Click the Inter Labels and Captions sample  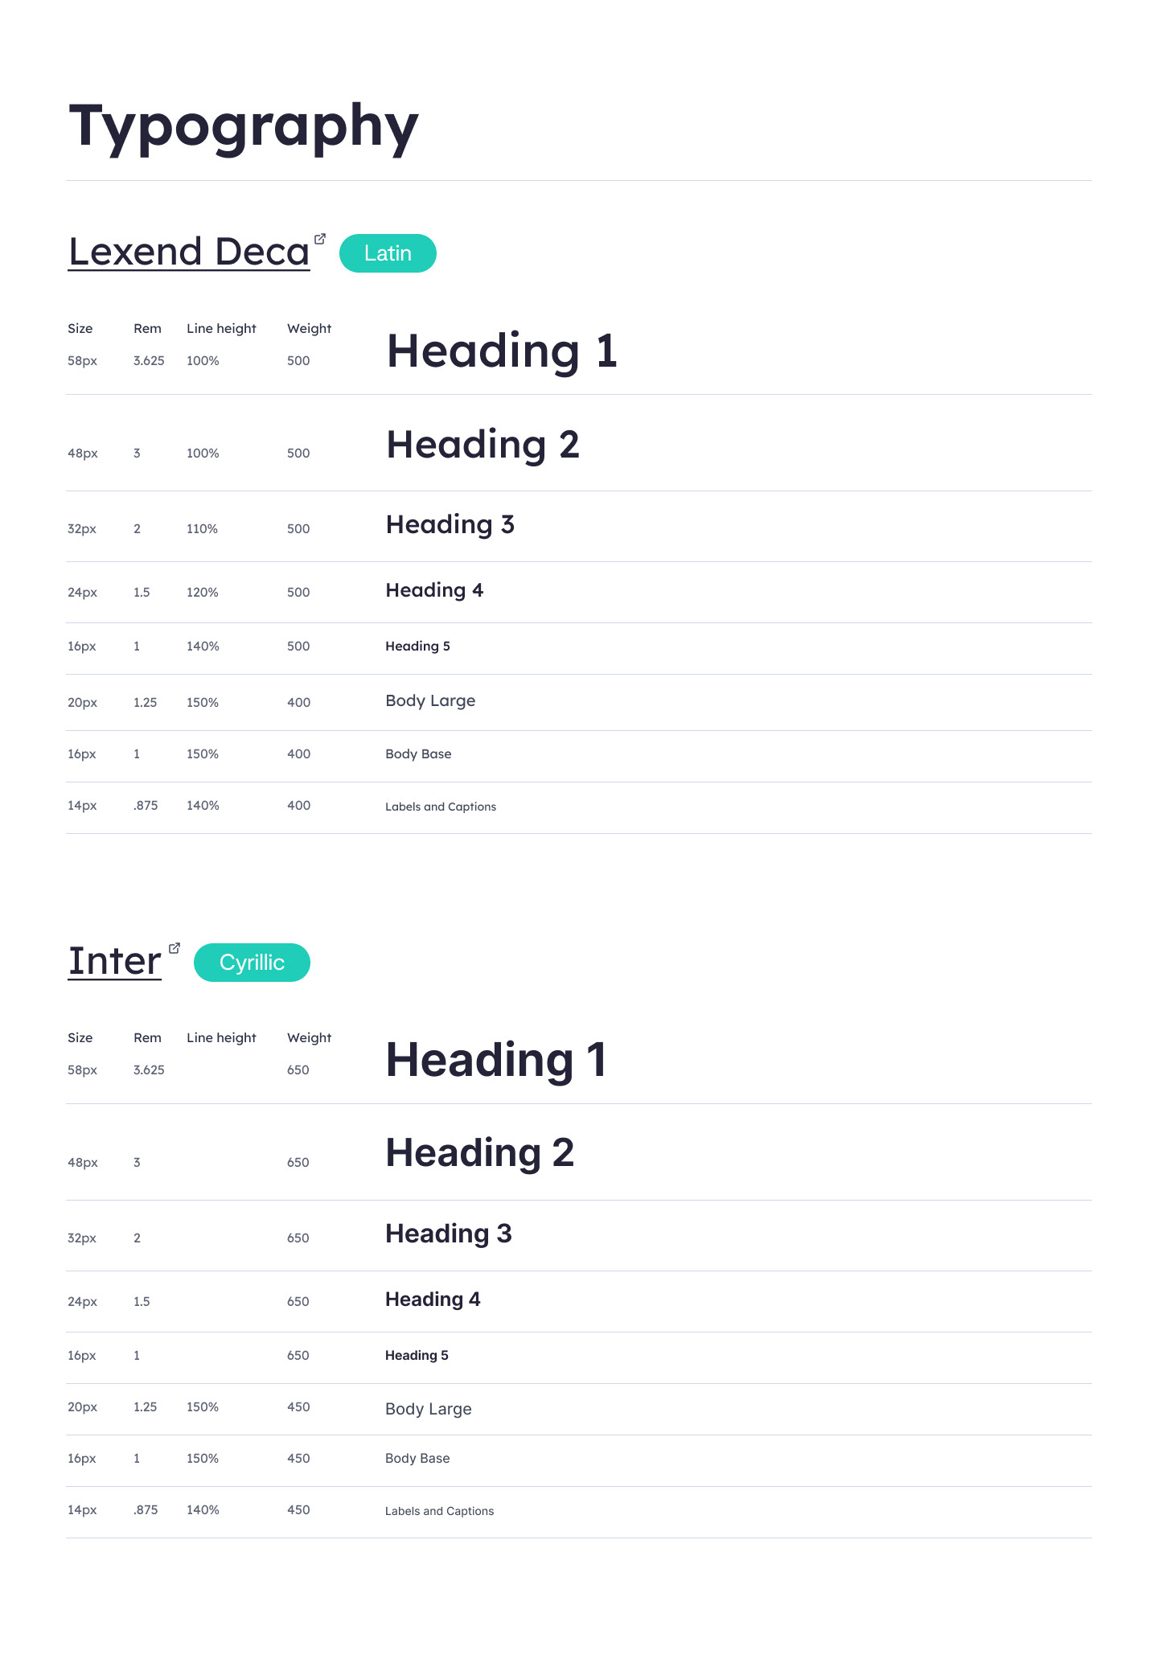(440, 1511)
